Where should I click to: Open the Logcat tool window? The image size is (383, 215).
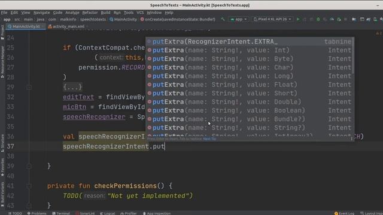pos(108,213)
